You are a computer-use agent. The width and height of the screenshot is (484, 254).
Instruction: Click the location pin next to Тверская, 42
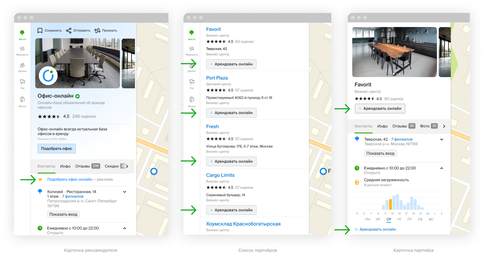click(357, 139)
